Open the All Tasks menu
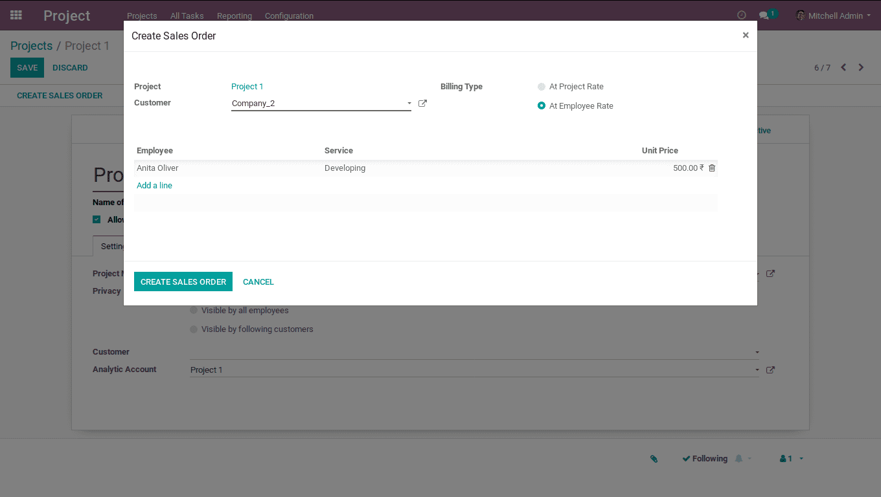The width and height of the screenshot is (881, 497). [x=187, y=16]
